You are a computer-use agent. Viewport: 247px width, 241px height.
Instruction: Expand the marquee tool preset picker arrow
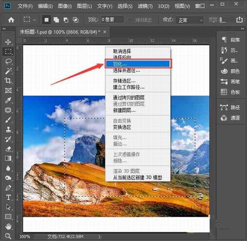(35, 20)
